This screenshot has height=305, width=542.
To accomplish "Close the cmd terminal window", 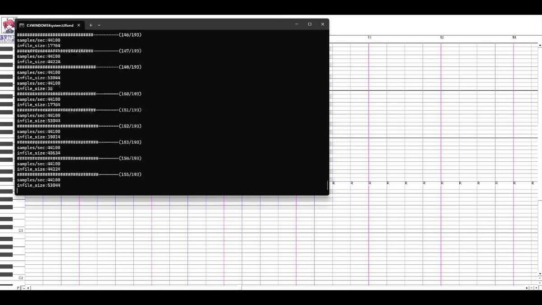I will [x=322, y=24].
